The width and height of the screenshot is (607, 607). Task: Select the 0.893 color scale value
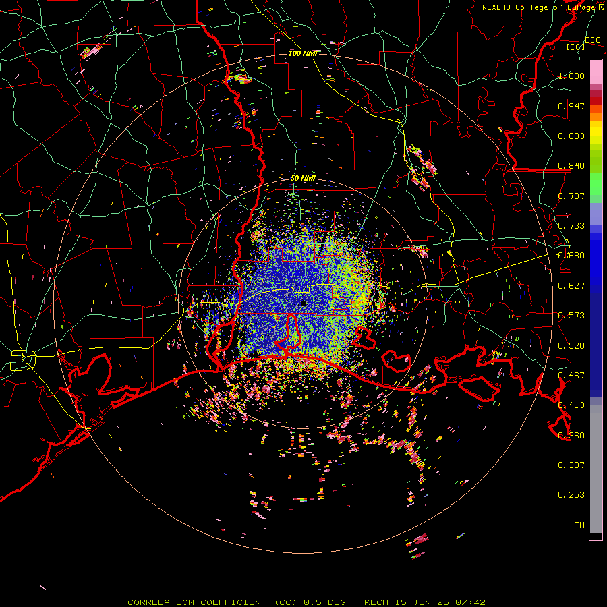(571, 136)
